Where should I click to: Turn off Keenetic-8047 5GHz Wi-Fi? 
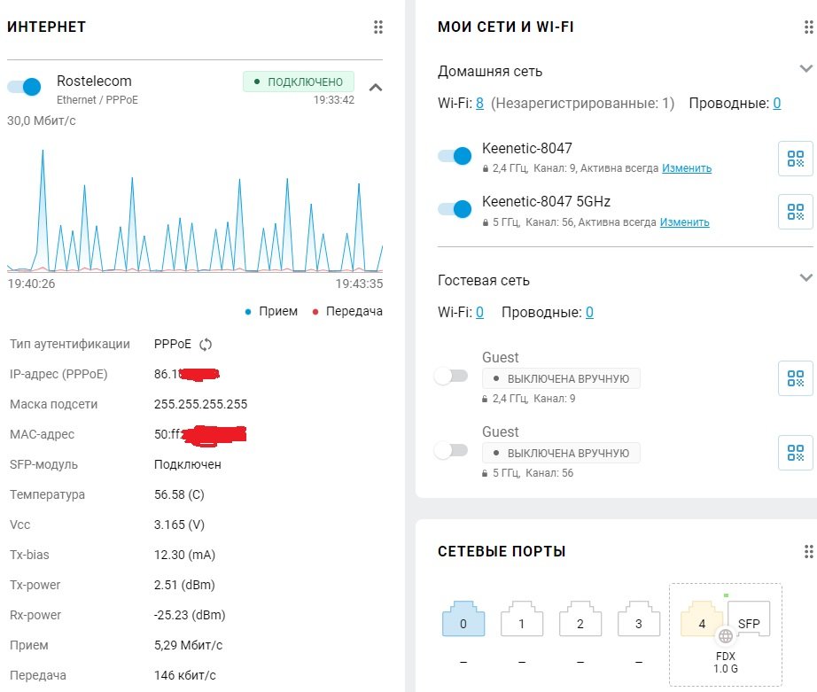point(455,209)
